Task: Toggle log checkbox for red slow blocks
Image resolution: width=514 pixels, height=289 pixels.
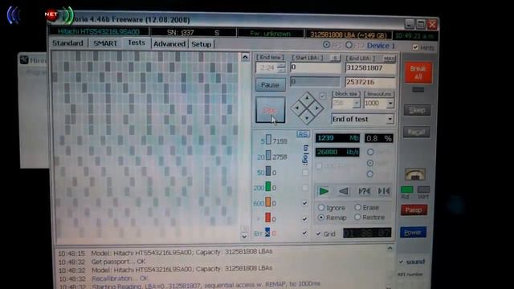Action: coord(304,218)
